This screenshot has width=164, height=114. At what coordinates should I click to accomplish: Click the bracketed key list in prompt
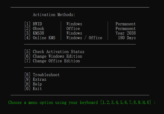(126, 102)
